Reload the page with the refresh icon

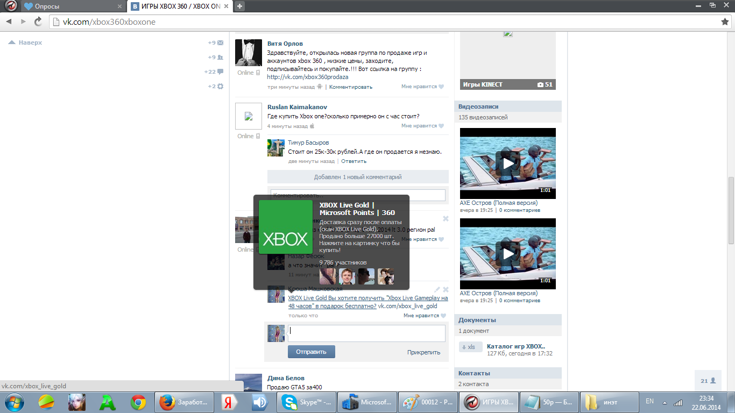coord(38,22)
